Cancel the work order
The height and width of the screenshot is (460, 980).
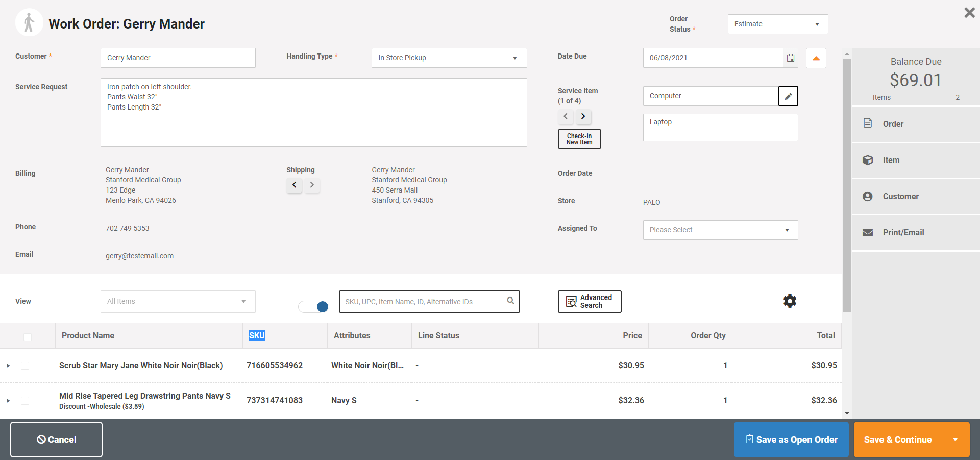pos(56,440)
